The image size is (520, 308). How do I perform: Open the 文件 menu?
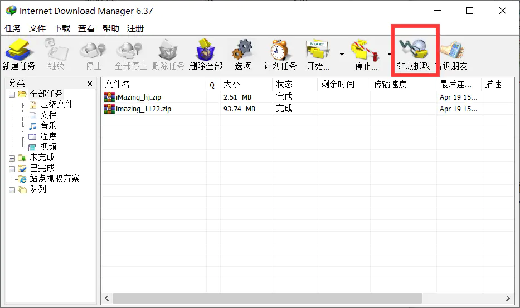point(37,28)
